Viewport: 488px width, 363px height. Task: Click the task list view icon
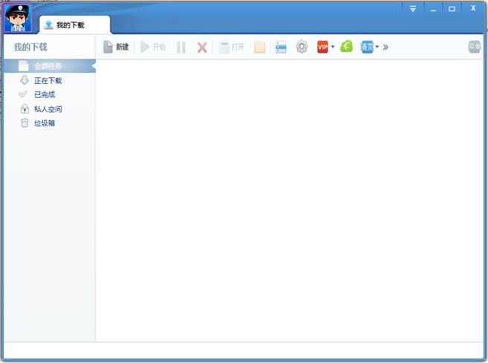pyautogui.click(x=281, y=48)
